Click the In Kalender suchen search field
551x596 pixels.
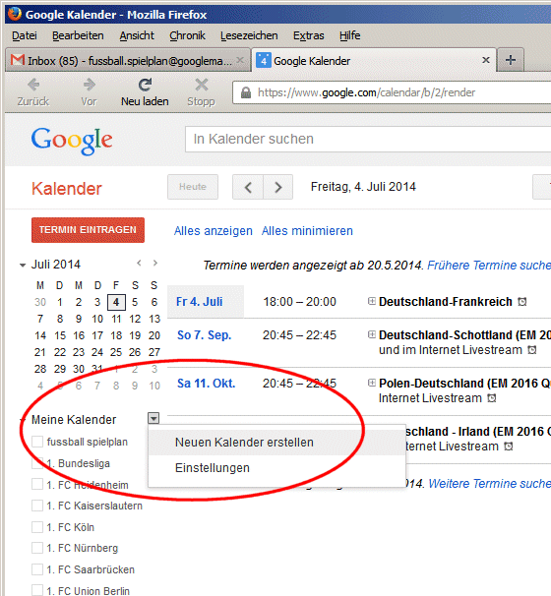pyautogui.click(x=368, y=139)
